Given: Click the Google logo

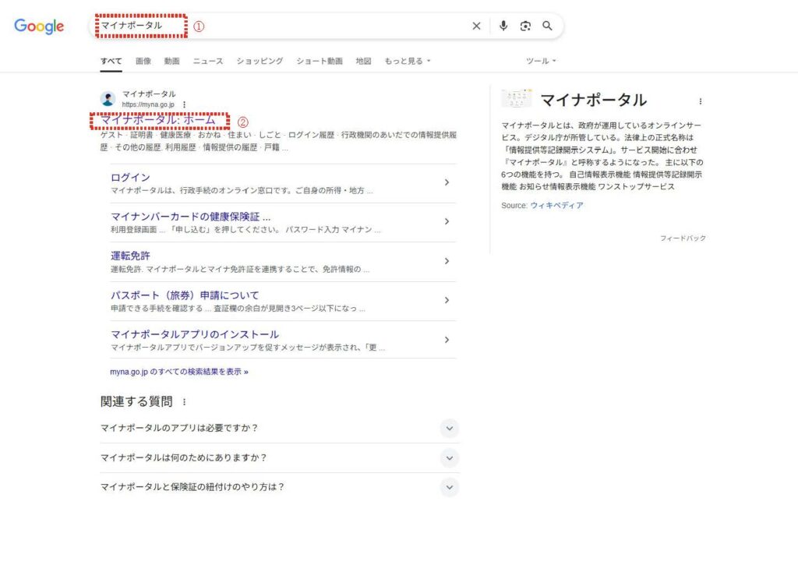Looking at the screenshot, I should click(39, 26).
